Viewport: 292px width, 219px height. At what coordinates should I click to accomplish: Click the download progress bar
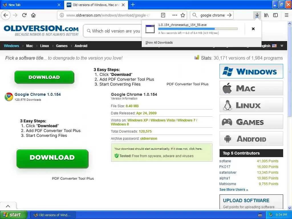(x=198, y=29)
